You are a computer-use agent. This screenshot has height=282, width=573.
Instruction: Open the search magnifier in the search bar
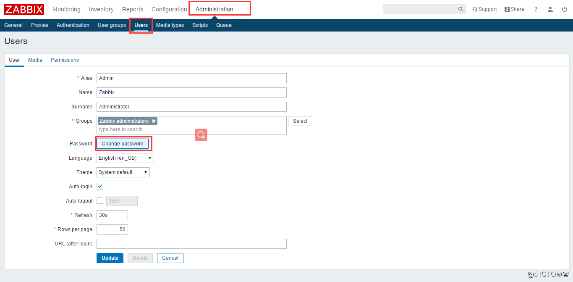460,9
